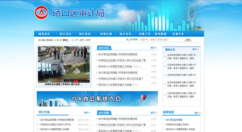Select carousel slide number 3
Image resolution: width=242 pixels, height=132 pixels.
click(x=80, y=82)
